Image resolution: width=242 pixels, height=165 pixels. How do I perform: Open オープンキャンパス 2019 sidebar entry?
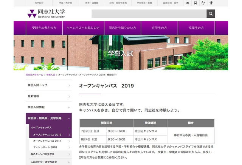pos(50,135)
